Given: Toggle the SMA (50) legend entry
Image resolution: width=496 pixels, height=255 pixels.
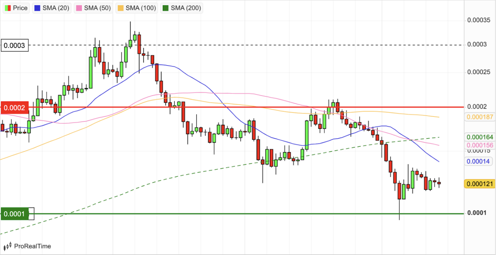Looking at the screenshot, I should [x=94, y=8].
